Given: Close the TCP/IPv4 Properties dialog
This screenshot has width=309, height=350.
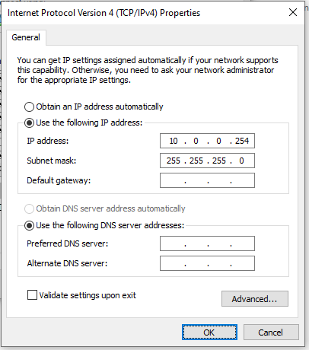Looking at the screenshot, I should [x=293, y=12].
